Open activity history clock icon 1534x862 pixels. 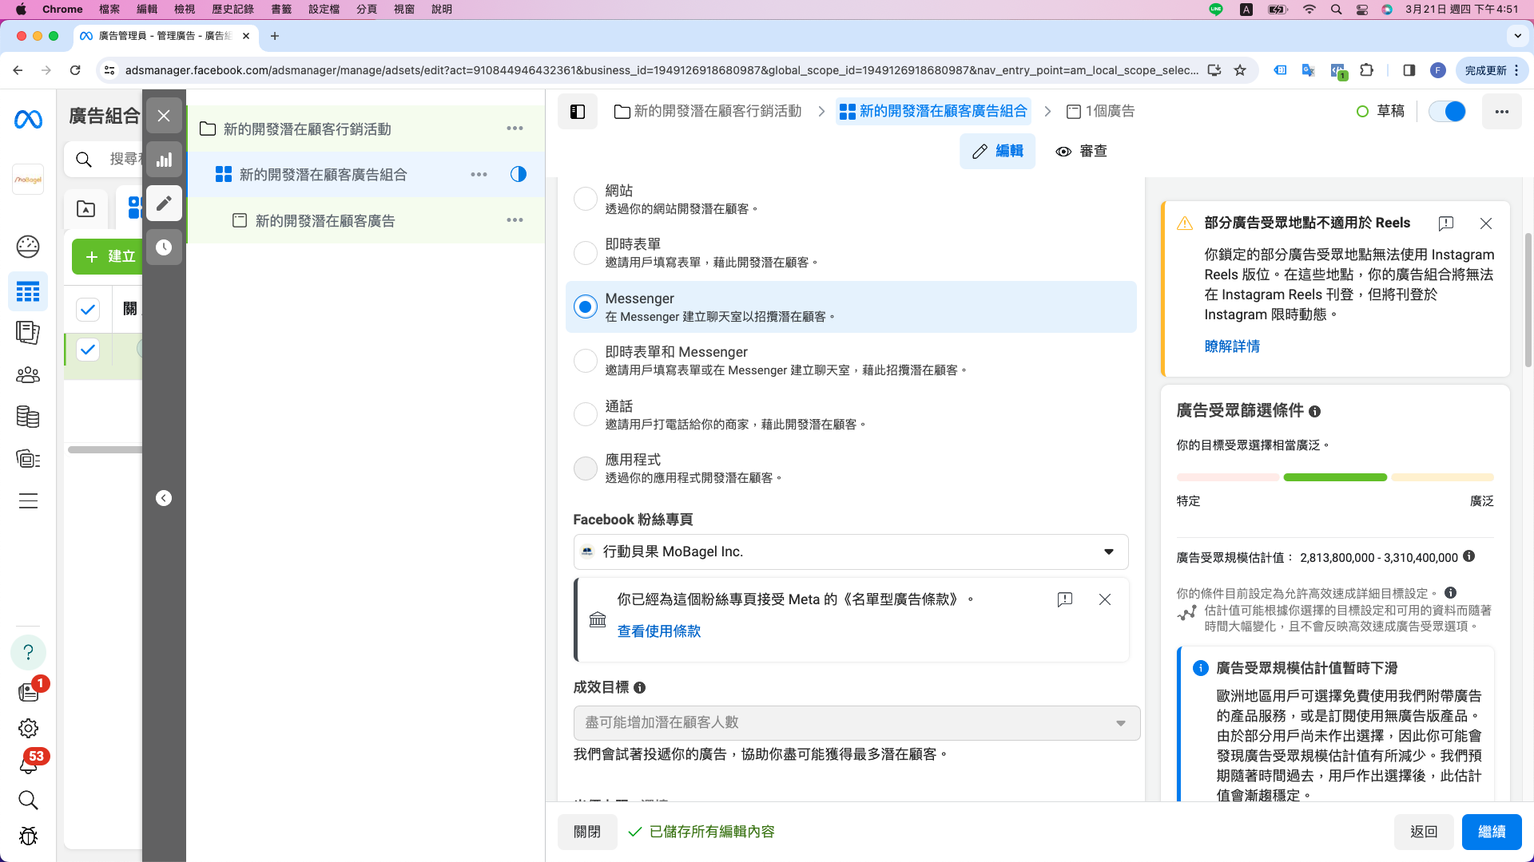point(164,247)
